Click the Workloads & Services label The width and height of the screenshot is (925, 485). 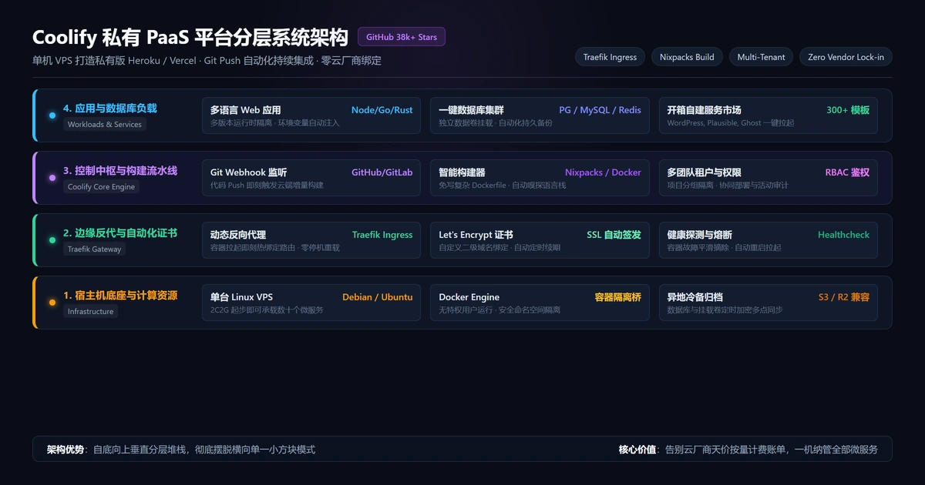104,125
